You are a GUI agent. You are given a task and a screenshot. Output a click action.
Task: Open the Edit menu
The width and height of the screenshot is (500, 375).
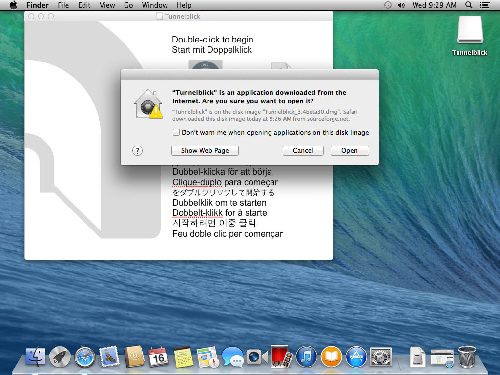click(x=84, y=5)
